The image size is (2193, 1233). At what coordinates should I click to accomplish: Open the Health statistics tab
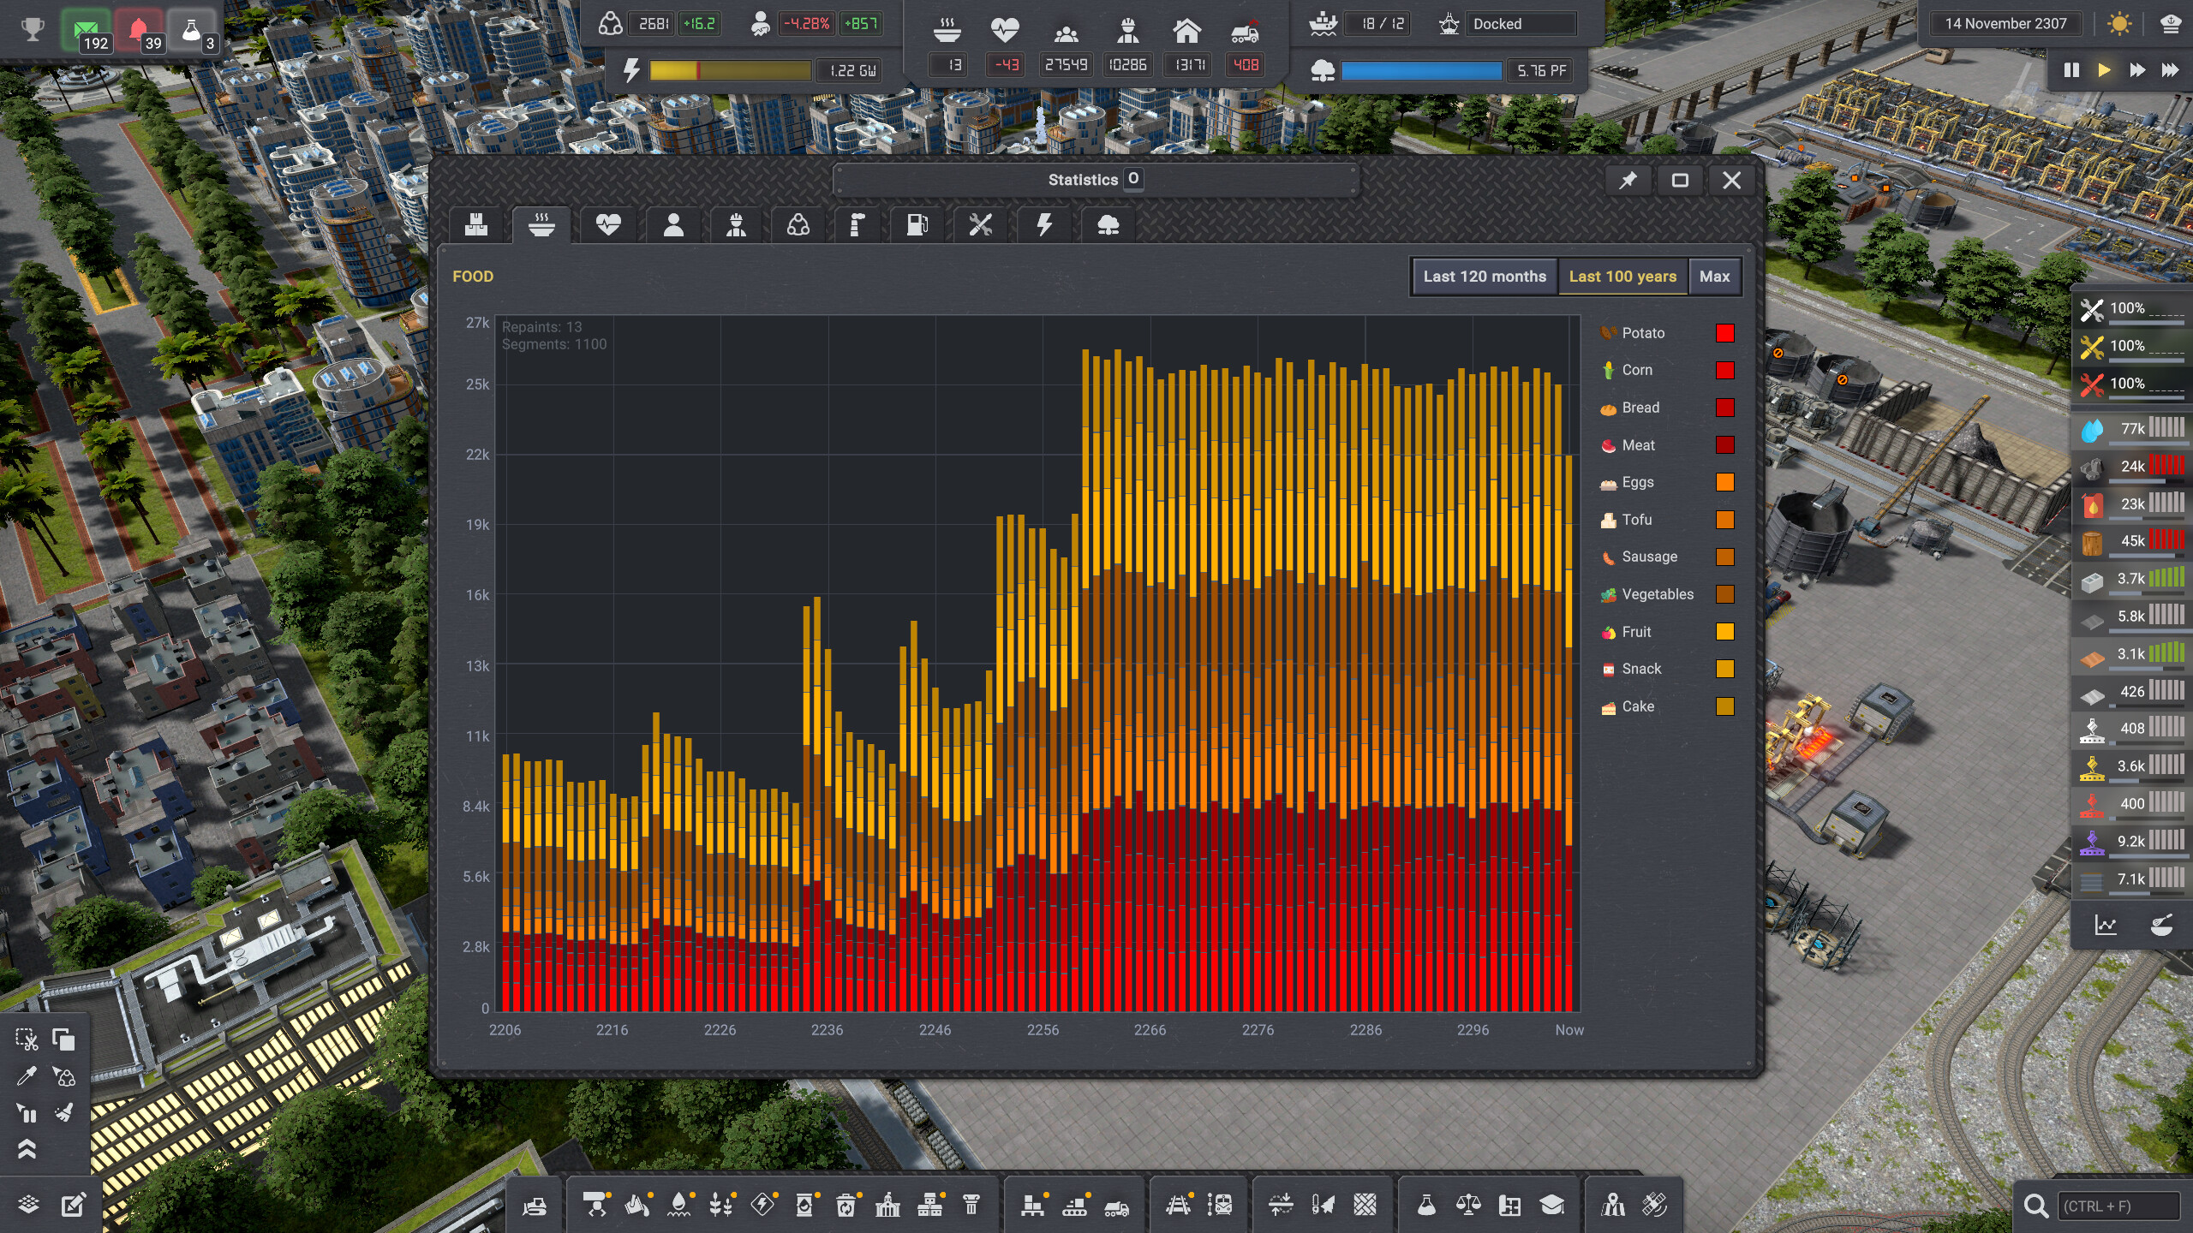[607, 225]
